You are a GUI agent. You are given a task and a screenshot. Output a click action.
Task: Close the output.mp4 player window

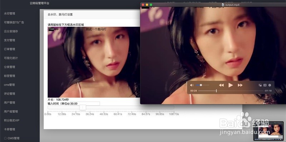[143, 5]
